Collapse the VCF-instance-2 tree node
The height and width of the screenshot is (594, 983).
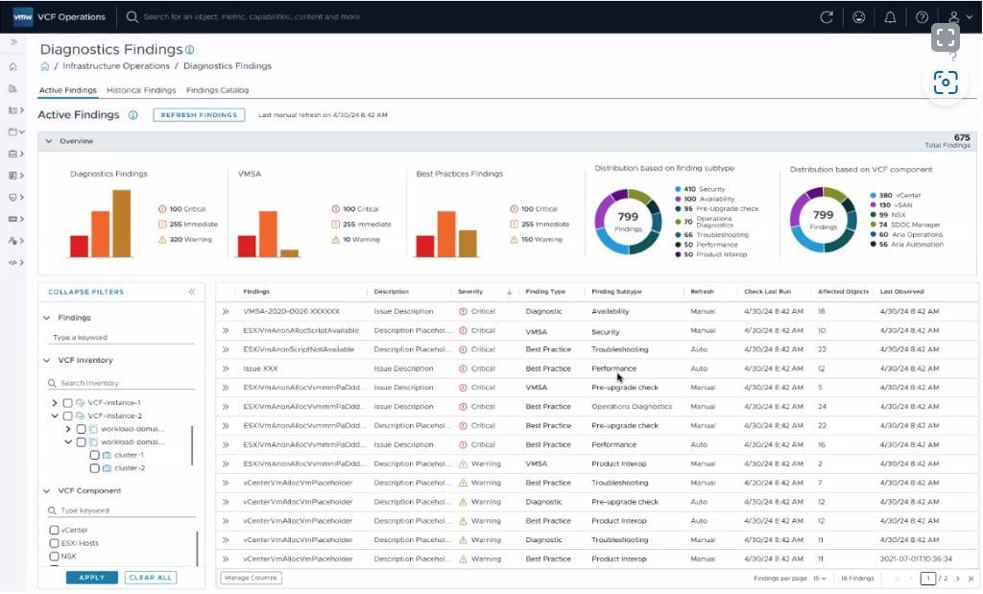click(55, 416)
